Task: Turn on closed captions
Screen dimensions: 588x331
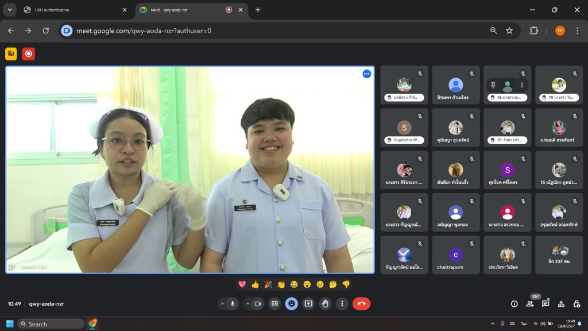Action: click(x=274, y=303)
